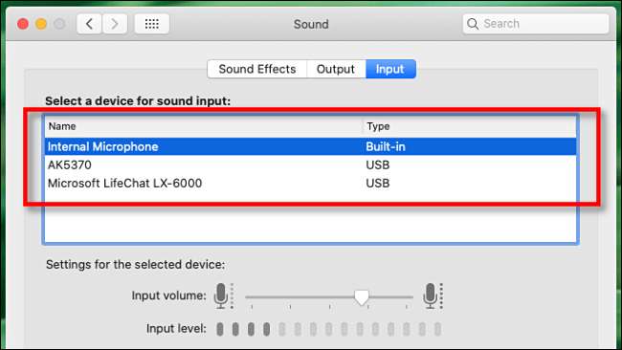This screenshot has height=350, width=622.
Task: Show all preferences via the grid icon
Action: tap(152, 24)
